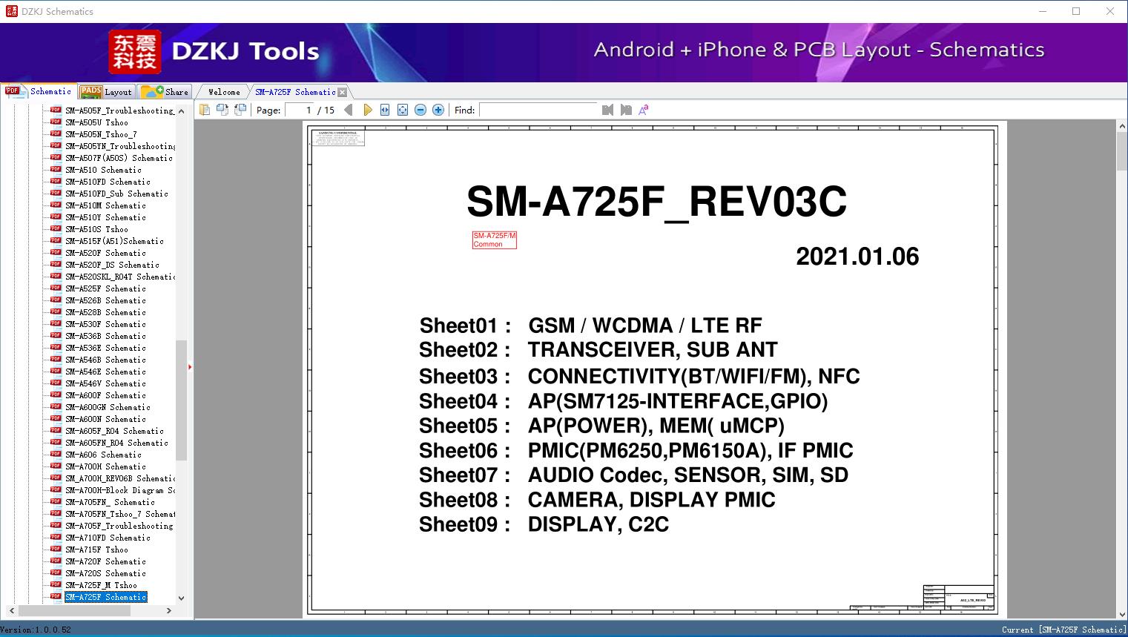Image resolution: width=1128 pixels, height=637 pixels.
Task: Click the PDF icon beside SM-A715F Tshoo
Action: (x=56, y=549)
